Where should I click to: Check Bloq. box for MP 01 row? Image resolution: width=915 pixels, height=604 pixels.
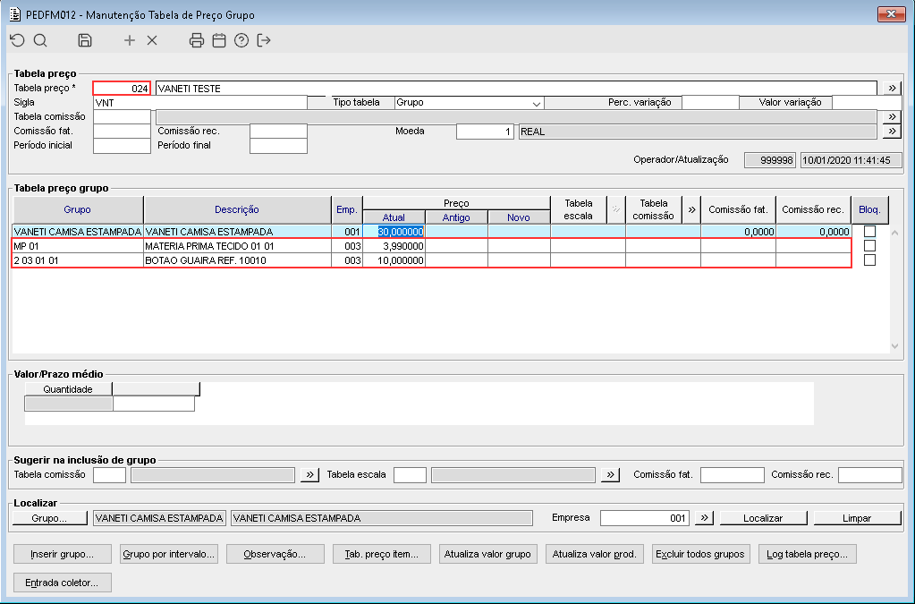pyautogui.click(x=869, y=246)
